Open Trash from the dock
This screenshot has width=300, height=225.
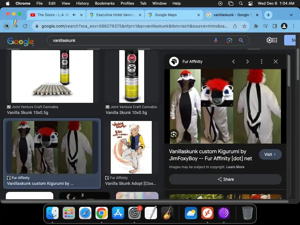247,213
